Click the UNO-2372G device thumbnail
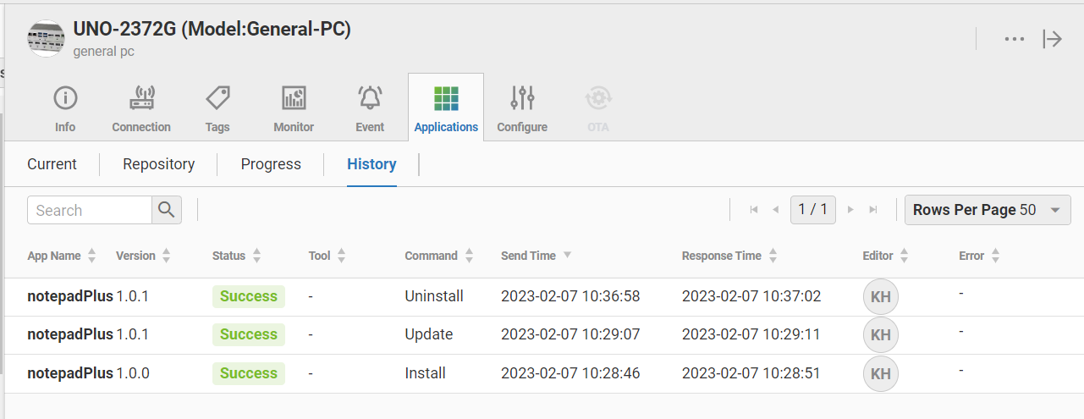Viewport: 1084px width, 419px height. (x=46, y=39)
